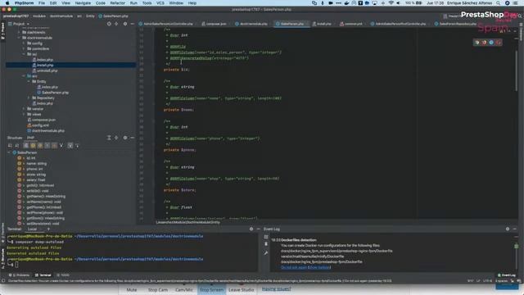Open the VCS menu
The height and width of the screenshot is (295, 524).
point(160,3)
